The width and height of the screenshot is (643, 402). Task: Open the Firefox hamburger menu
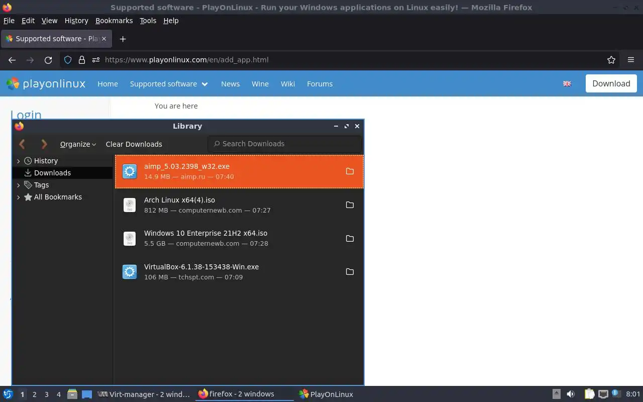pyautogui.click(x=631, y=60)
